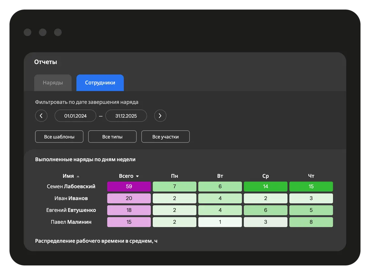Edit the end date 31.12.2025
This screenshot has width=370, height=275.
pyautogui.click(x=126, y=116)
